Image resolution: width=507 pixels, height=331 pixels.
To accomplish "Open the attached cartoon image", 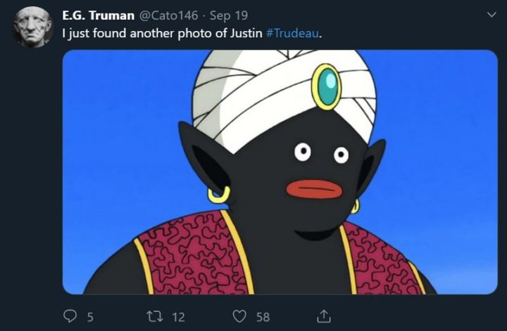I will tap(280, 172).
